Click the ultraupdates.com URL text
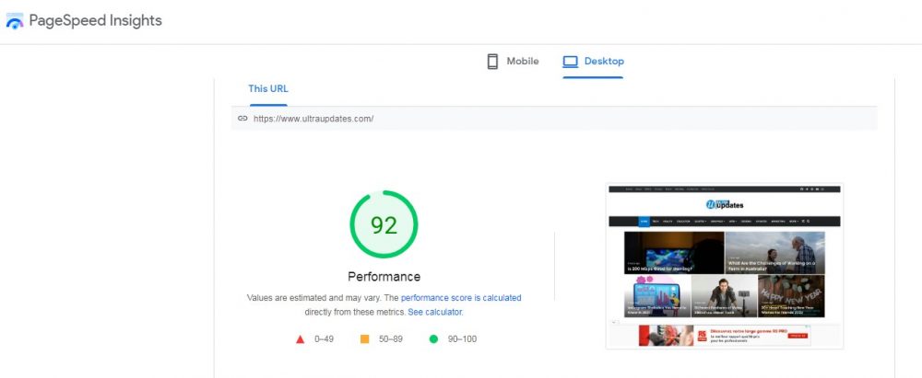 point(313,119)
